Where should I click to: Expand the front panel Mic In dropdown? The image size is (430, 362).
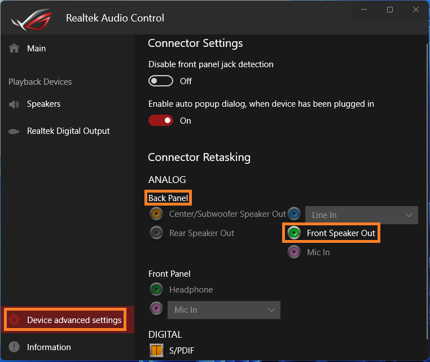point(224,310)
